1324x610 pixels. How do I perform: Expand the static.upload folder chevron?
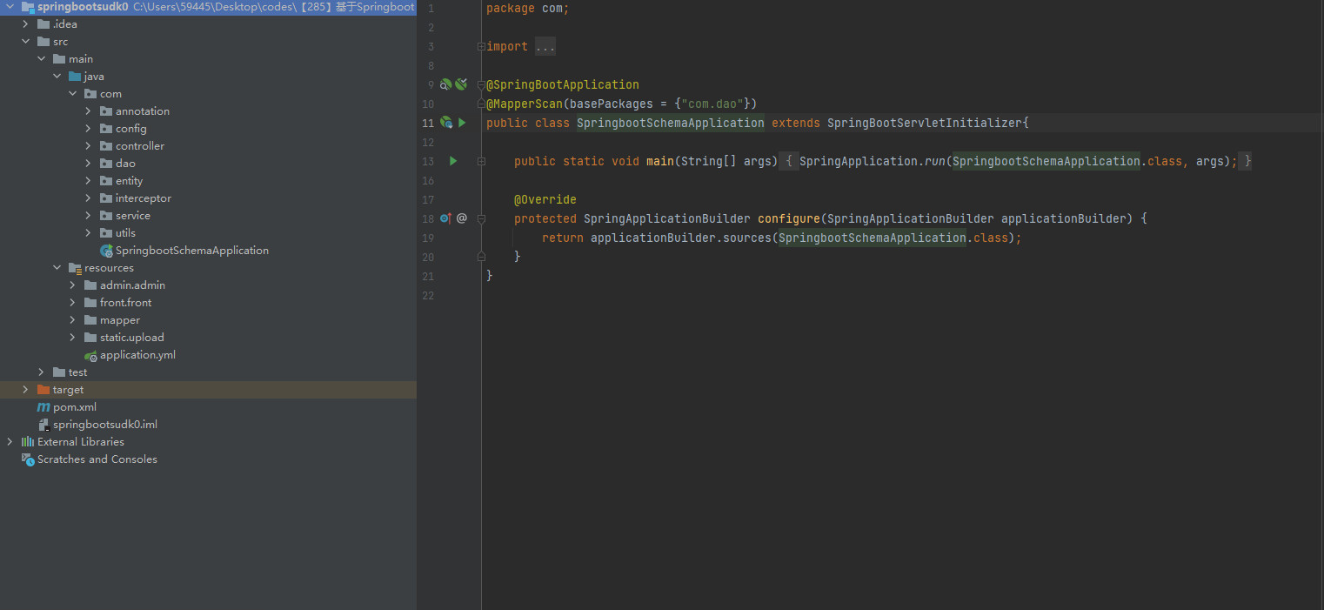pyautogui.click(x=73, y=338)
